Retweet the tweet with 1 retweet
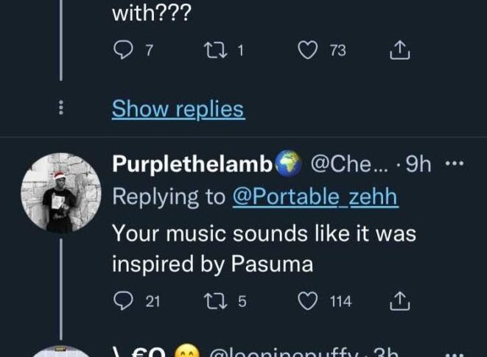Screen dimensions: 487x357 [214, 51]
